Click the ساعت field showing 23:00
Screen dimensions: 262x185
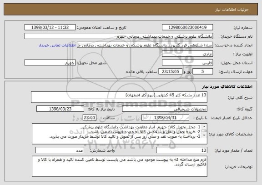pyautogui.click(x=90, y=118)
